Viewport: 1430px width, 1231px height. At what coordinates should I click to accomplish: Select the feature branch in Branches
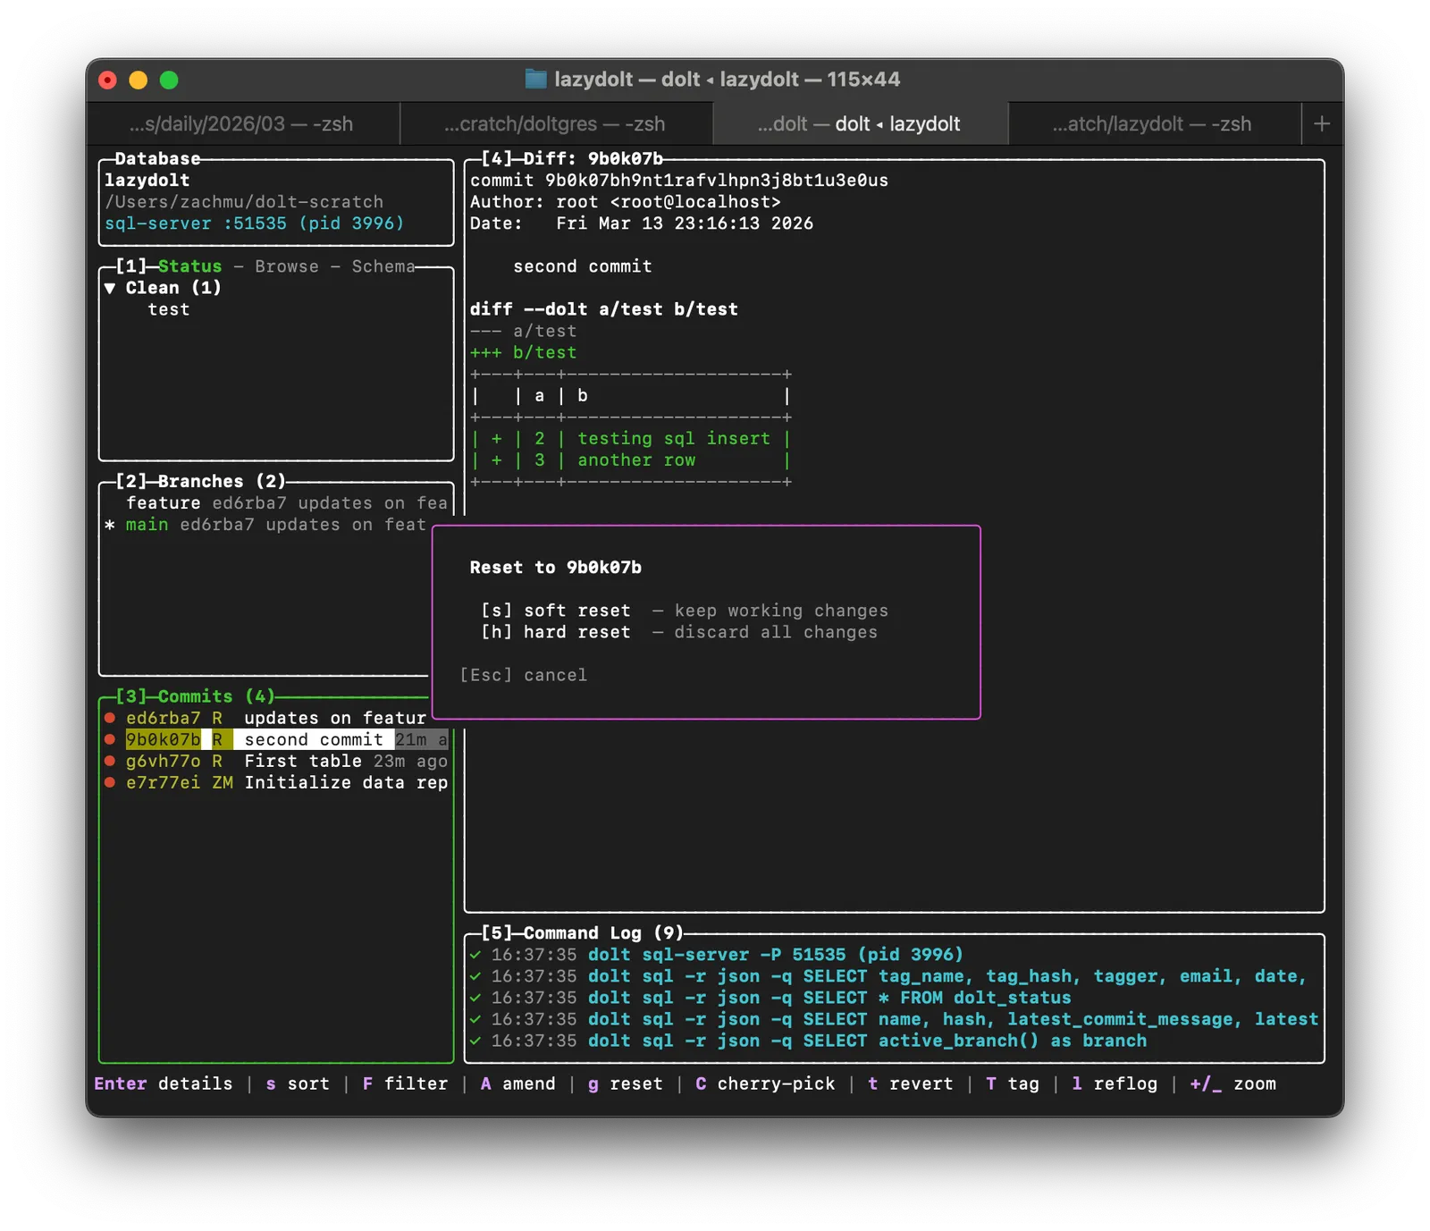[164, 503]
